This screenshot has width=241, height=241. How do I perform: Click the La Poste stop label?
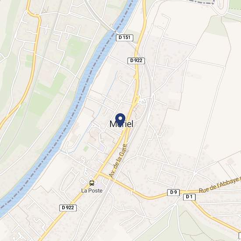point(92,191)
